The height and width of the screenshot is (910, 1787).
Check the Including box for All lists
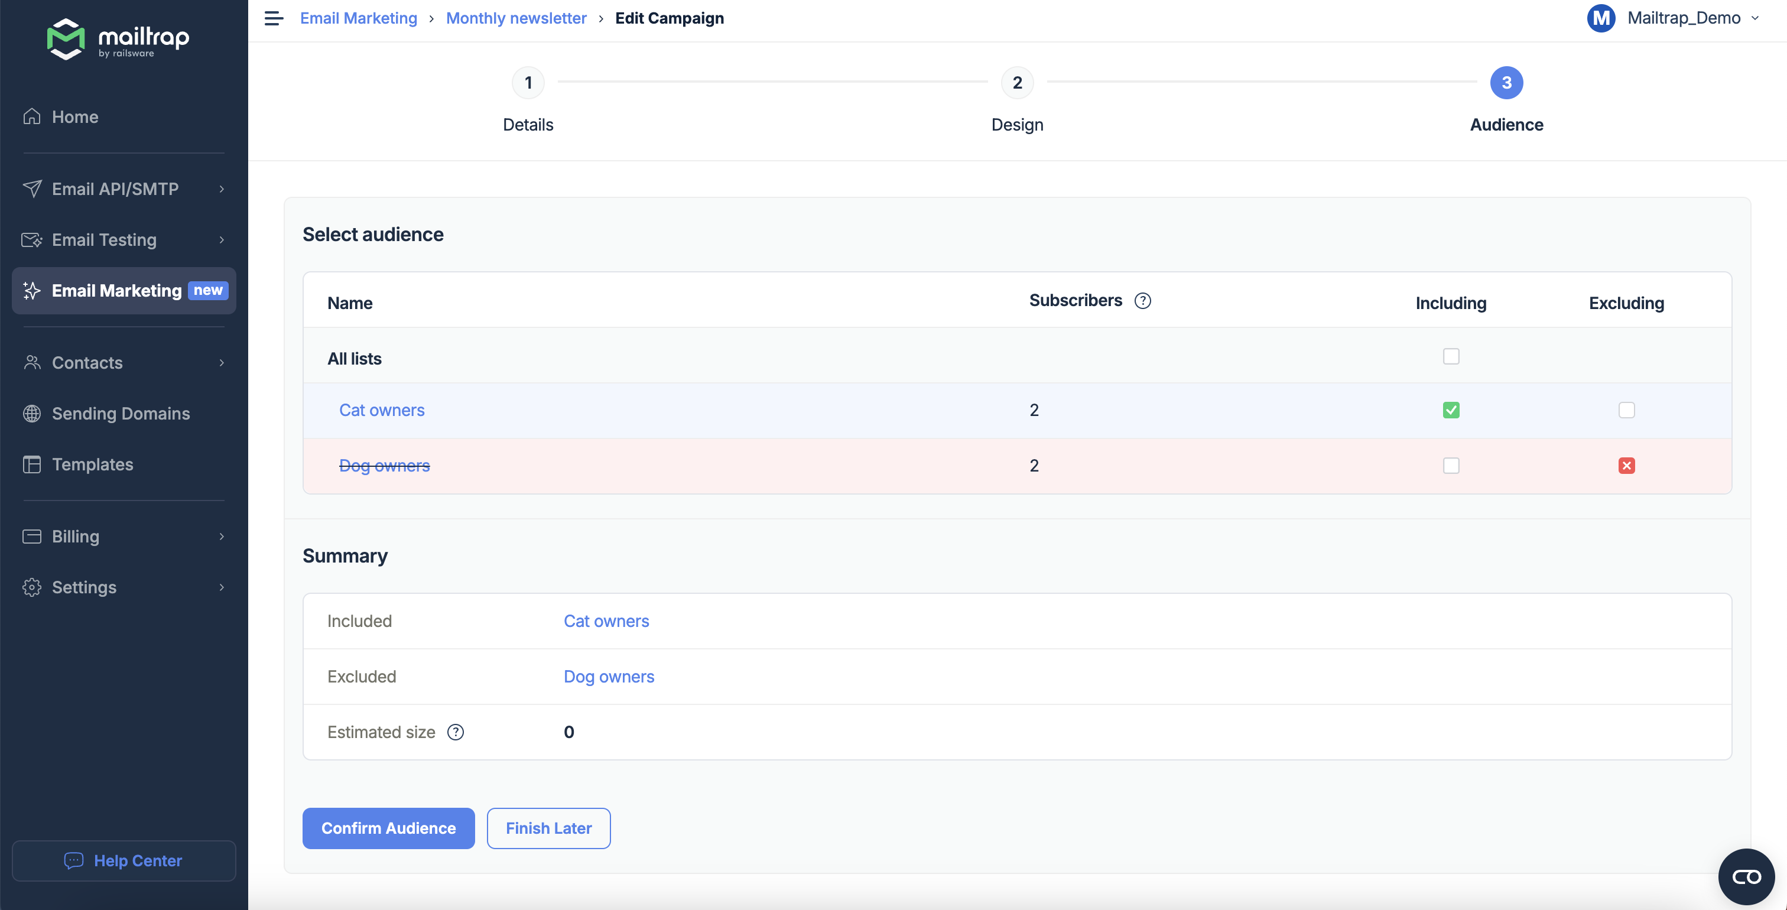pyautogui.click(x=1451, y=356)
